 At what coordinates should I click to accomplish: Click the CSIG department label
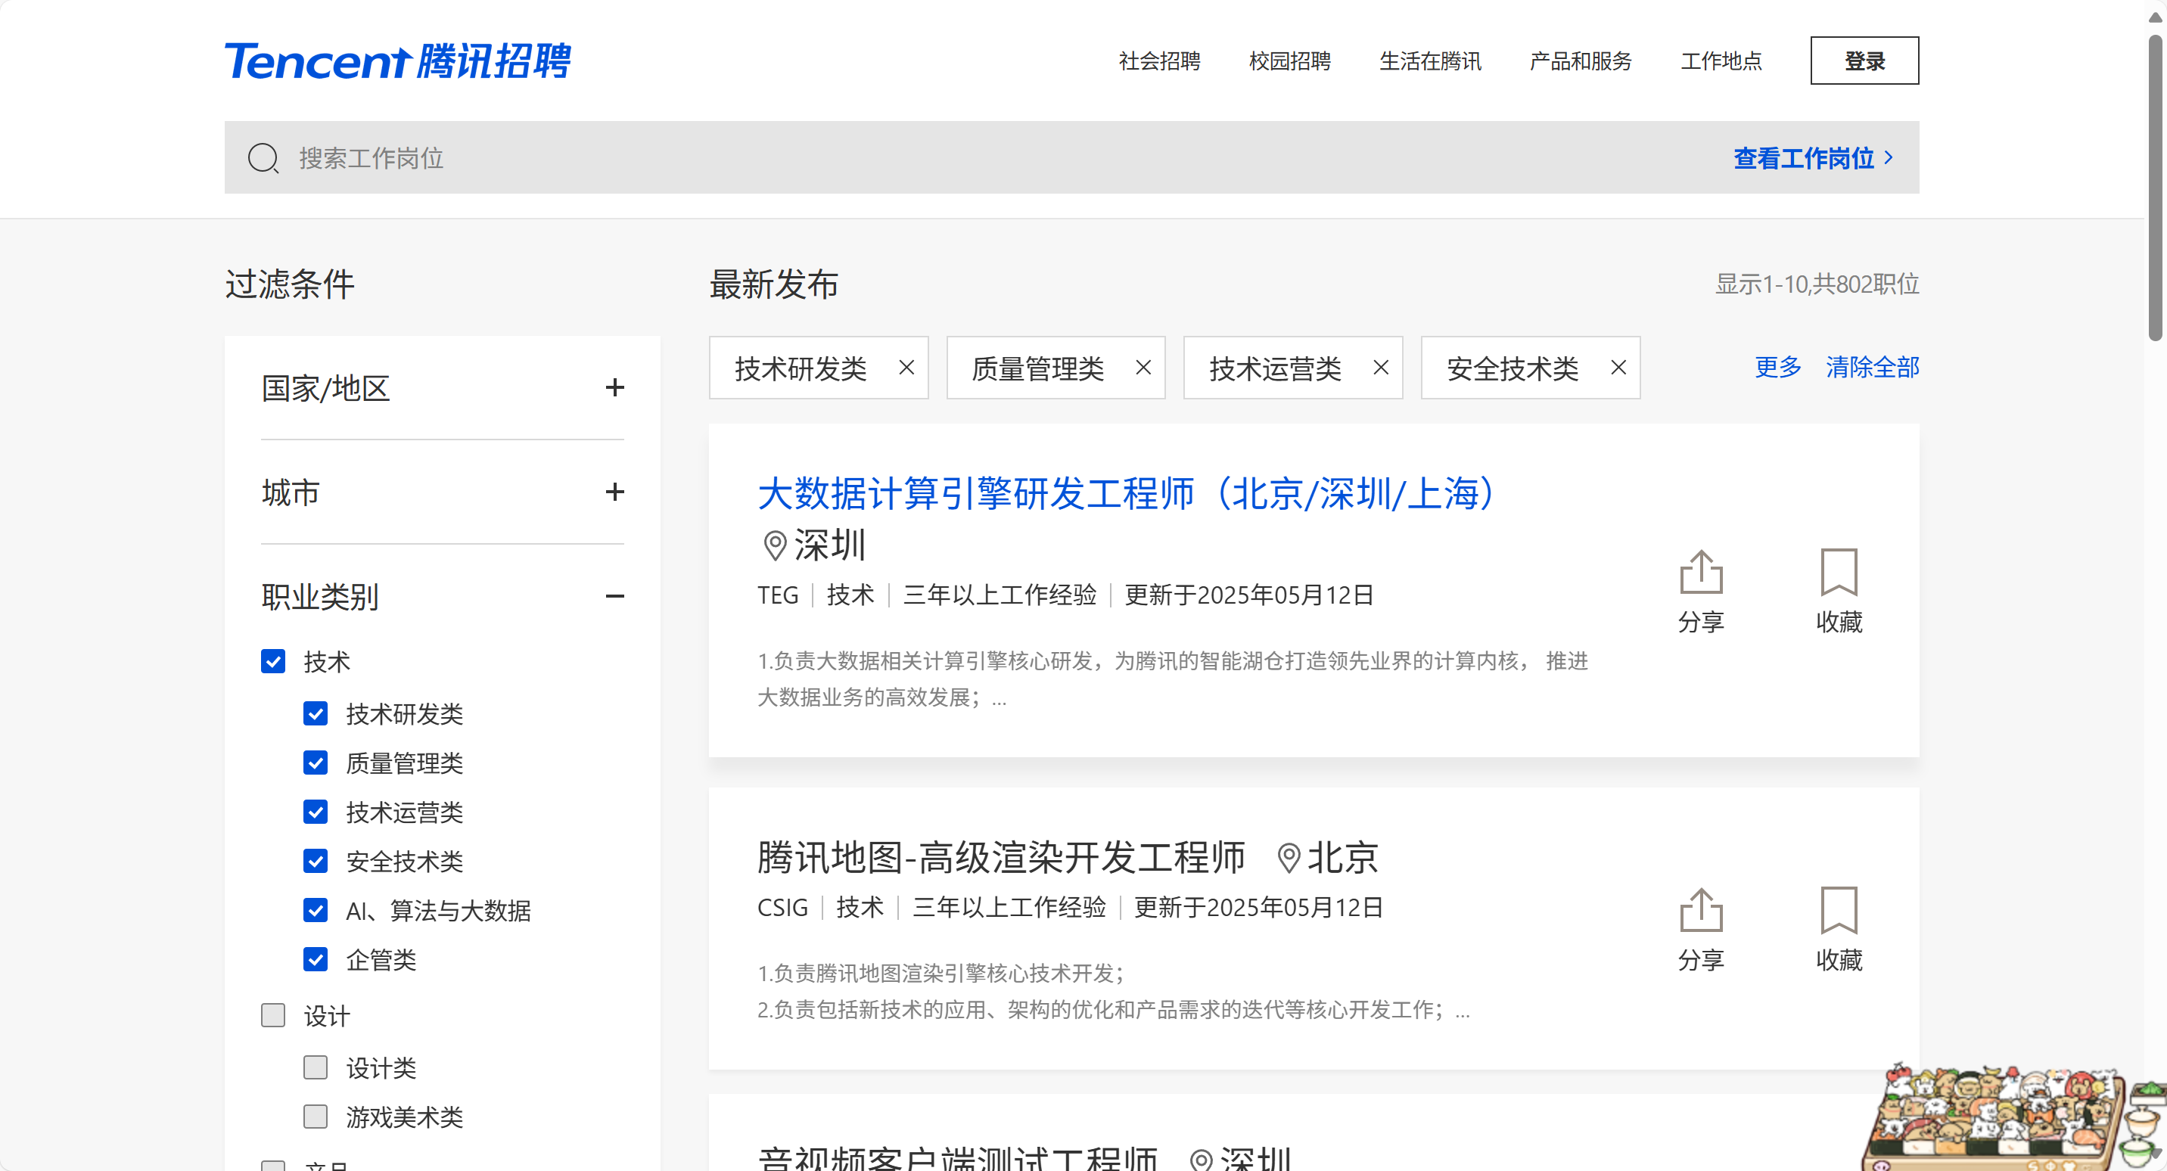[782, 907]
